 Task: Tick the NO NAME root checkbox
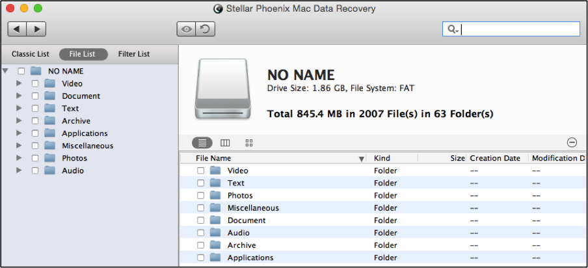coord(21,71)
